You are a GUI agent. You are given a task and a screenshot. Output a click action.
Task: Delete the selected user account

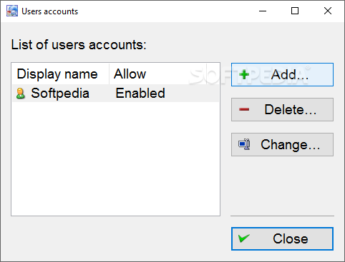tap(282, 109)
